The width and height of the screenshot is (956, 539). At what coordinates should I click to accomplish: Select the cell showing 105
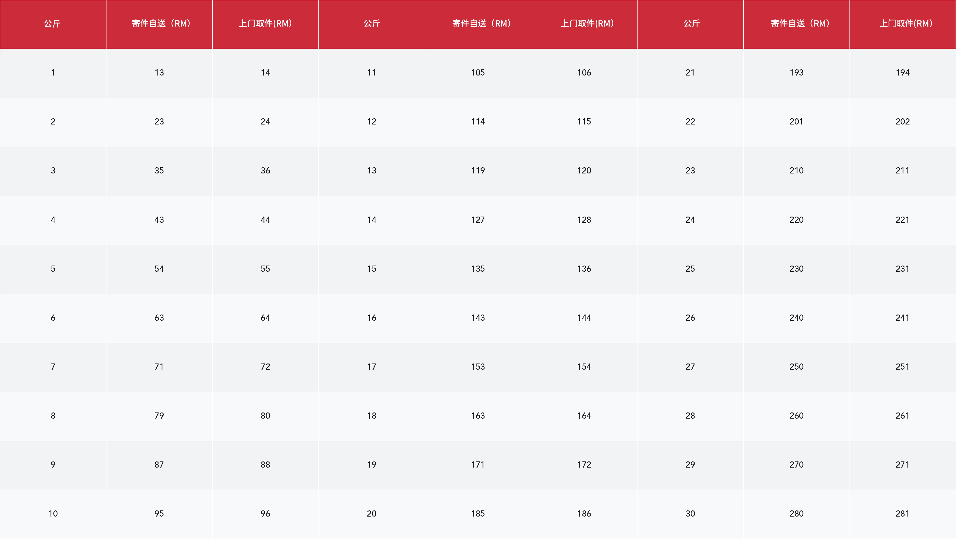coord(478,73)
